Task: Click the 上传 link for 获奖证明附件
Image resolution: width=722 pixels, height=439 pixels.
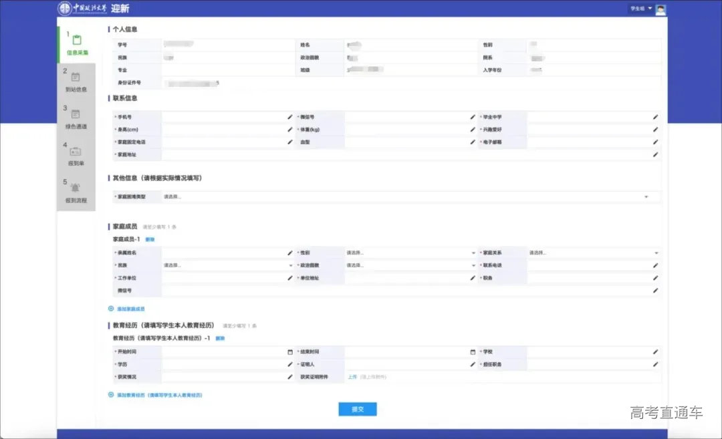Action: coord(352,377)
